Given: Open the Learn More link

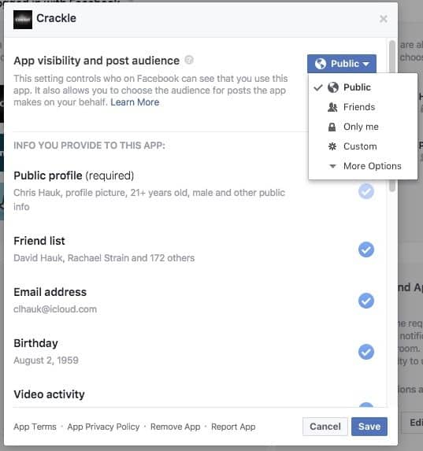Looking at the screenshot, I should pos(135,102).
